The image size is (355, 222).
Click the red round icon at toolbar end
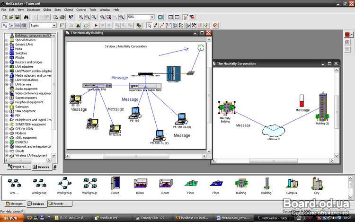tap(215, 26)
